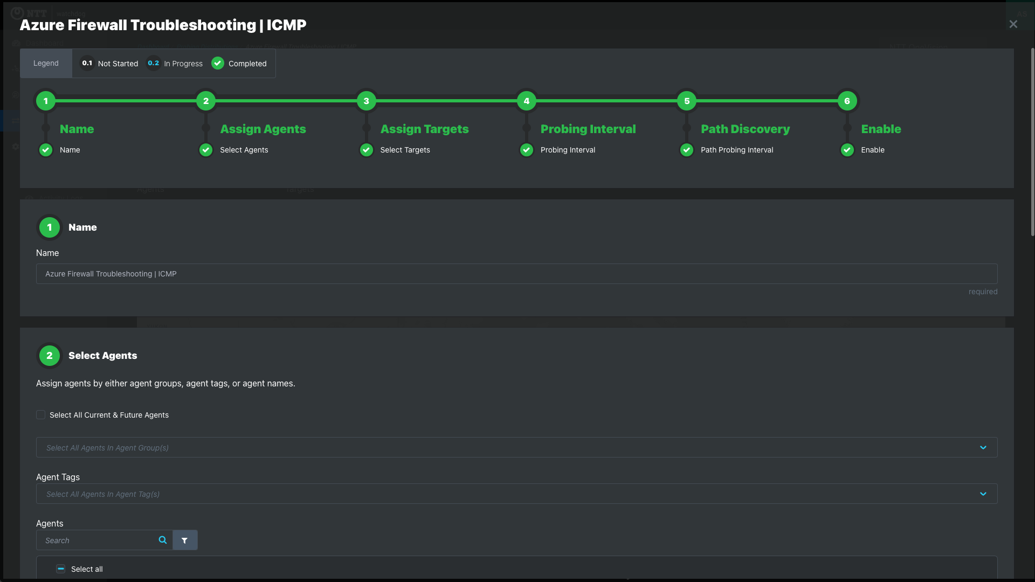Click the agents search magnifier icon
Screen dimensions: 1035x582
[163, 540]
